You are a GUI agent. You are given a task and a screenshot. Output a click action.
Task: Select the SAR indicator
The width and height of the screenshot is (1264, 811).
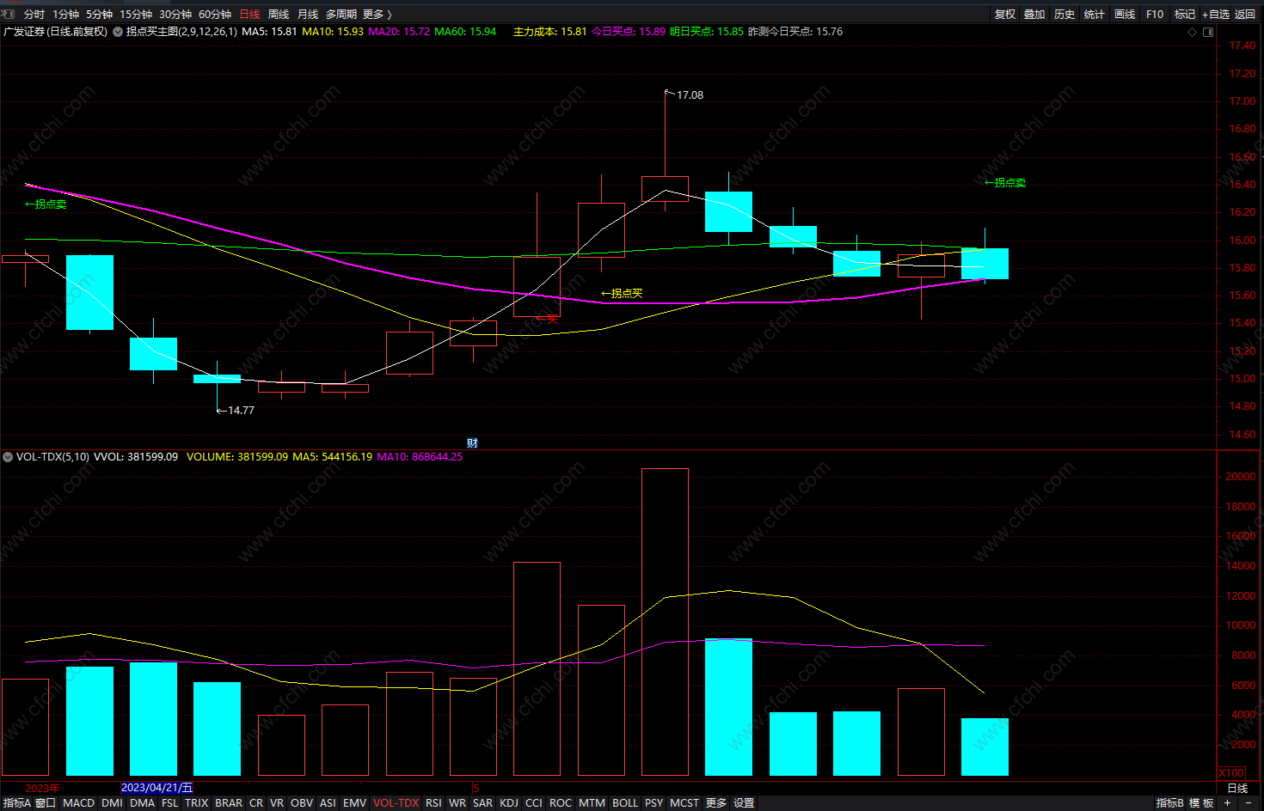[x=483, y=803]
